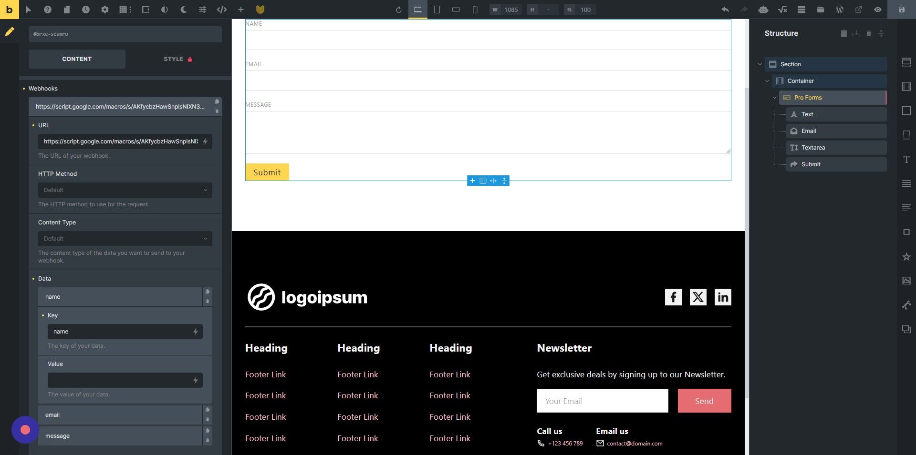Save the page with the save icon
The height and width of the screenshot is (455, 916).
(x=902, y=10)
